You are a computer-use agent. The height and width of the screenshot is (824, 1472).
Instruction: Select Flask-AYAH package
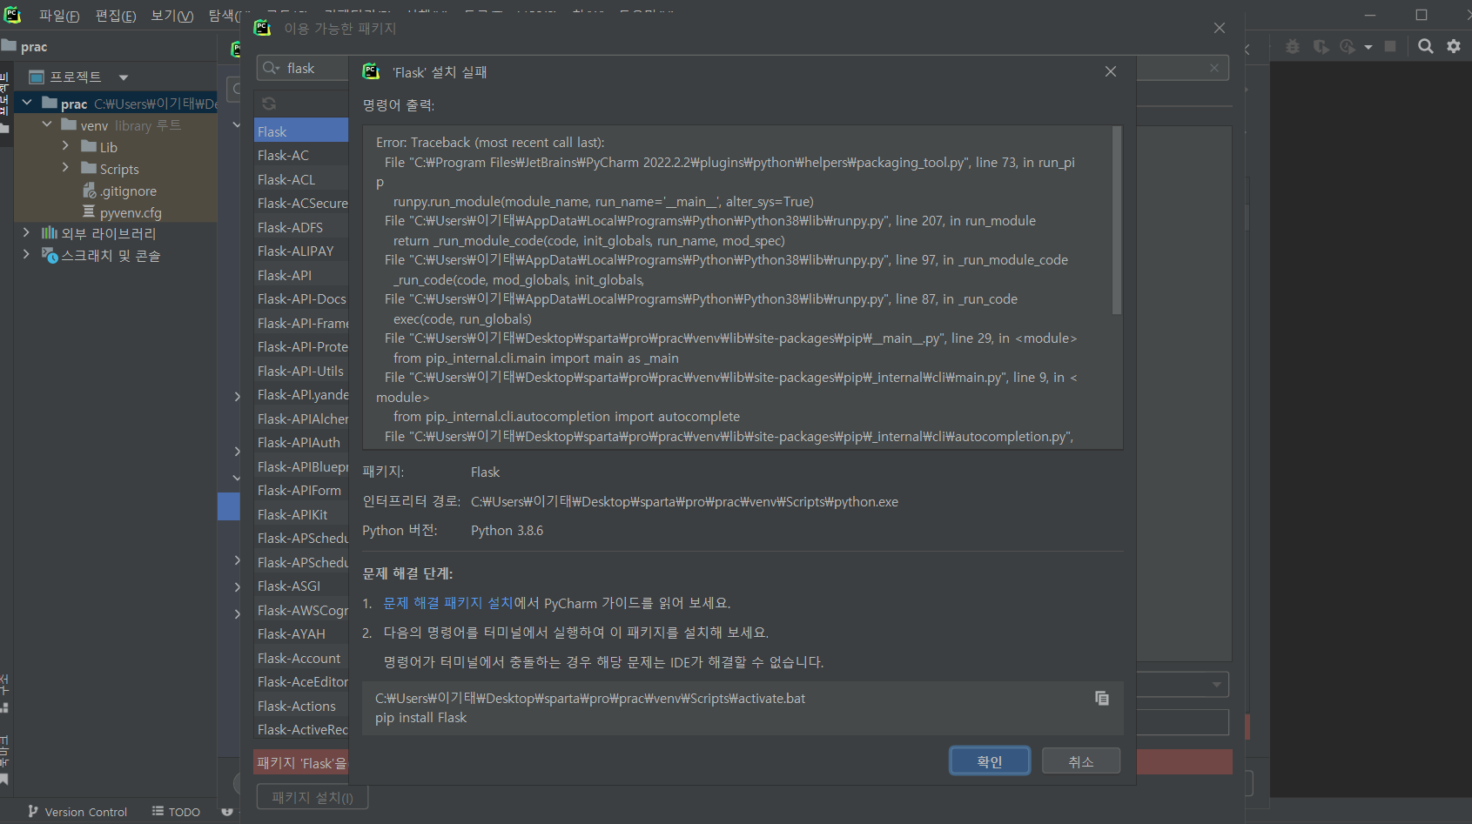click(301, 633)
